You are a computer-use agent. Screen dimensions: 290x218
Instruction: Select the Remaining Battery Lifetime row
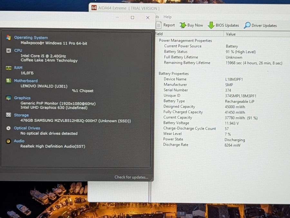click(223, 63)
